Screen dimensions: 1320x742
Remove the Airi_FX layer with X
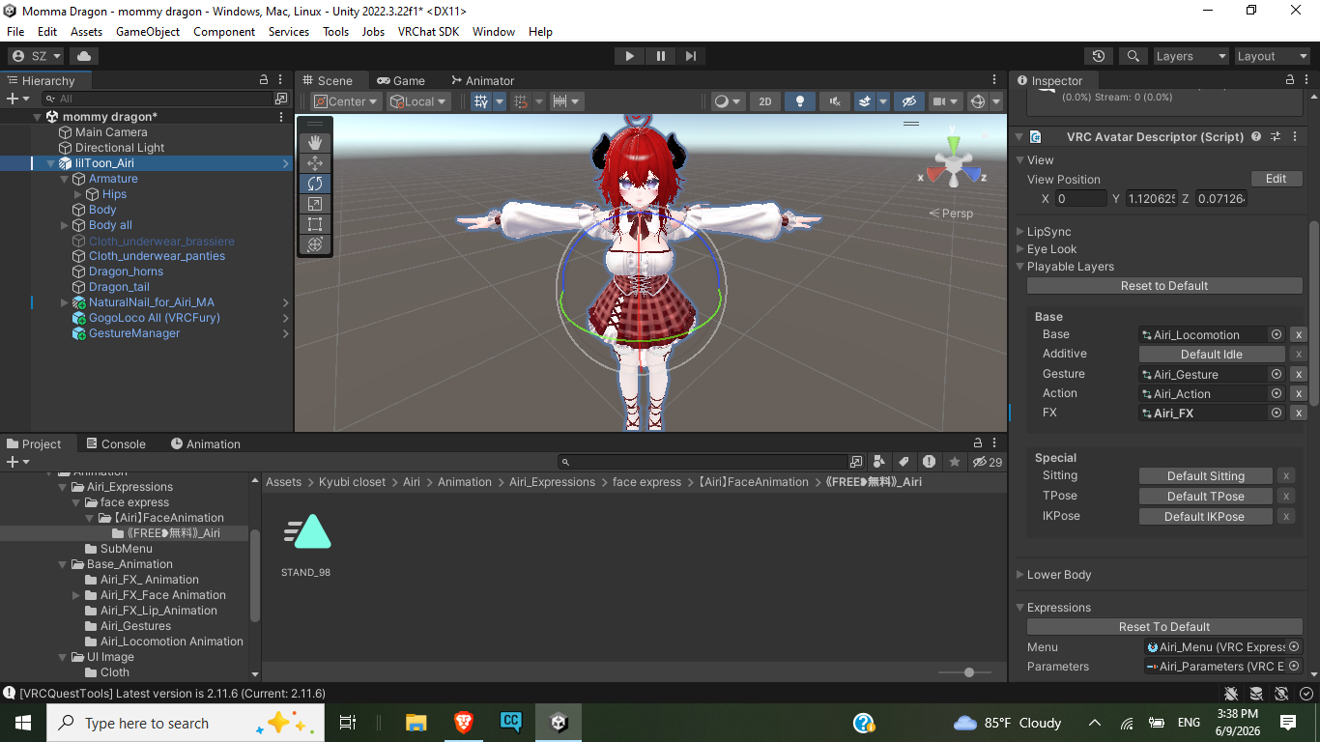pyautogui.click(x=1299, y=414)
